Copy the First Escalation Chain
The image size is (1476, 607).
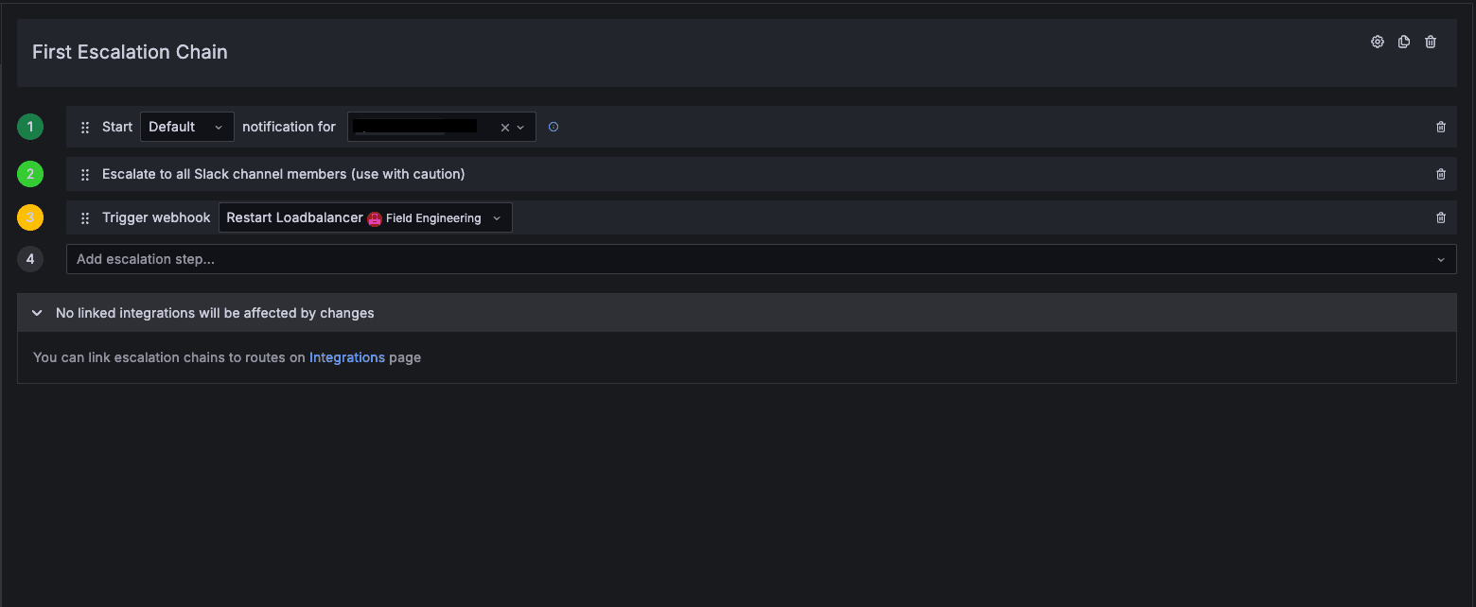pos(1404,42)
